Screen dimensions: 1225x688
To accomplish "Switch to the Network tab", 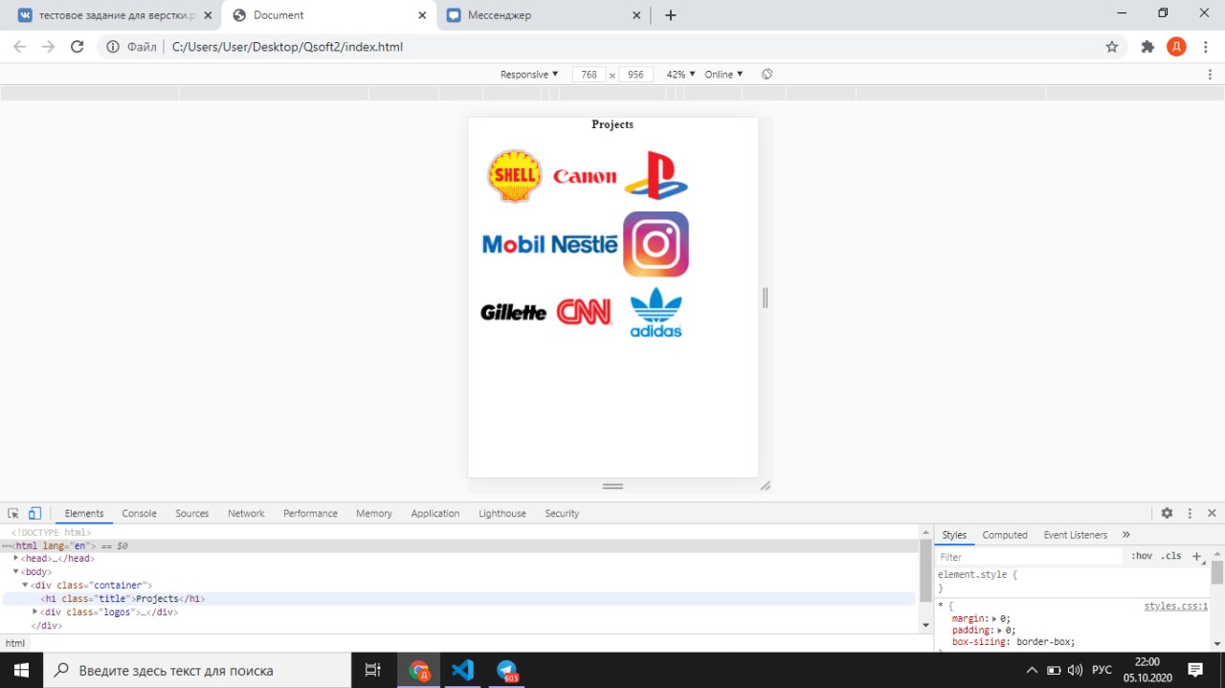I will pyautogui.click(x=246, y=513).
